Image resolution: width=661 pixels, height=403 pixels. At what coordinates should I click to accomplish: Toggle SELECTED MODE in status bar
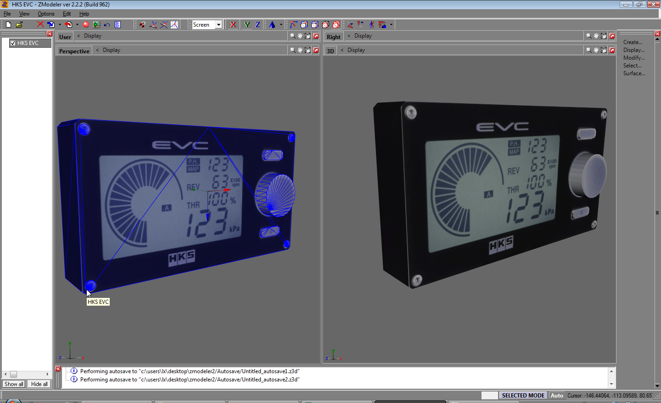(x=523, y=396)
